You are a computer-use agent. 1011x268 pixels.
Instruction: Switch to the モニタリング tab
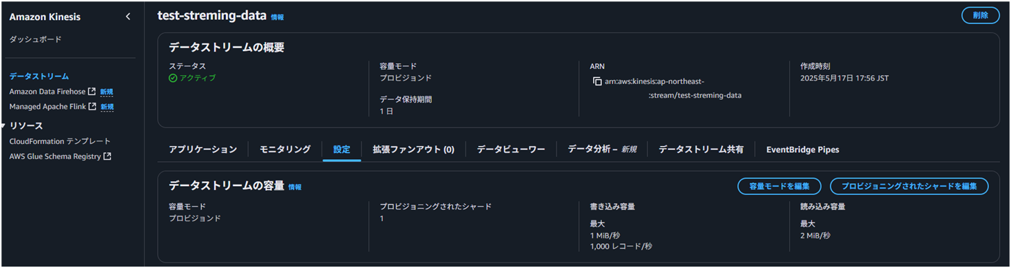coord(285,149)
